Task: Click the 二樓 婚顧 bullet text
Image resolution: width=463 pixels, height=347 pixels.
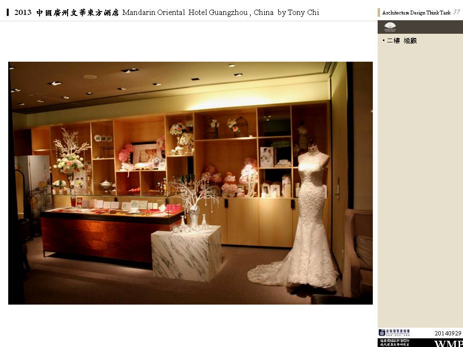Action: (401, 41)
